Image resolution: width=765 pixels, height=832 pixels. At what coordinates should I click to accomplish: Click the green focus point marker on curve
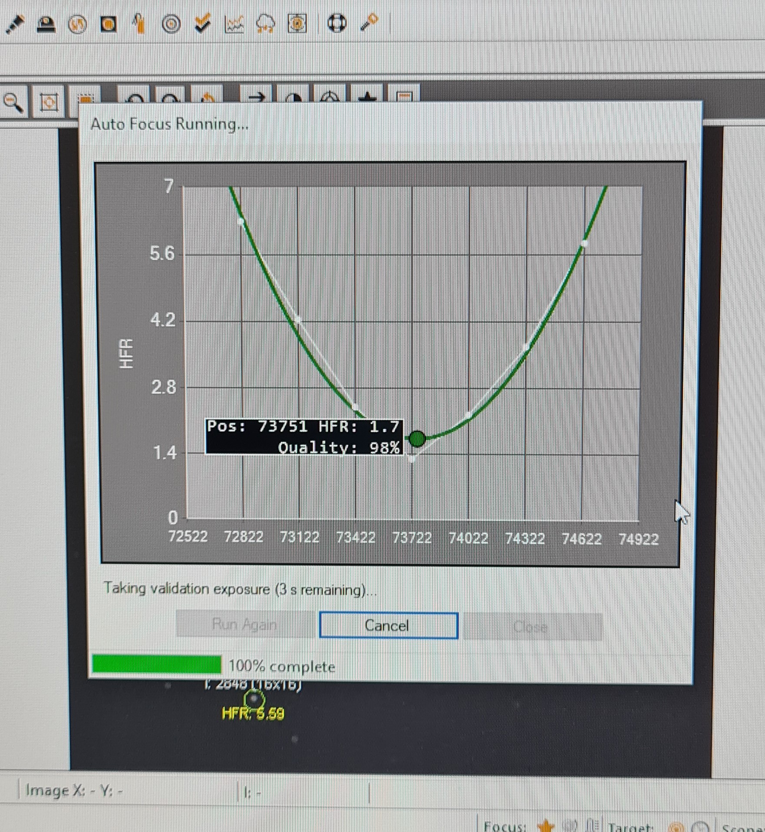(417, 439)
